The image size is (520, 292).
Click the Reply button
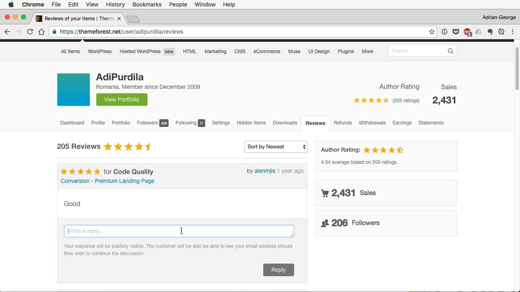tap(278, 270)
